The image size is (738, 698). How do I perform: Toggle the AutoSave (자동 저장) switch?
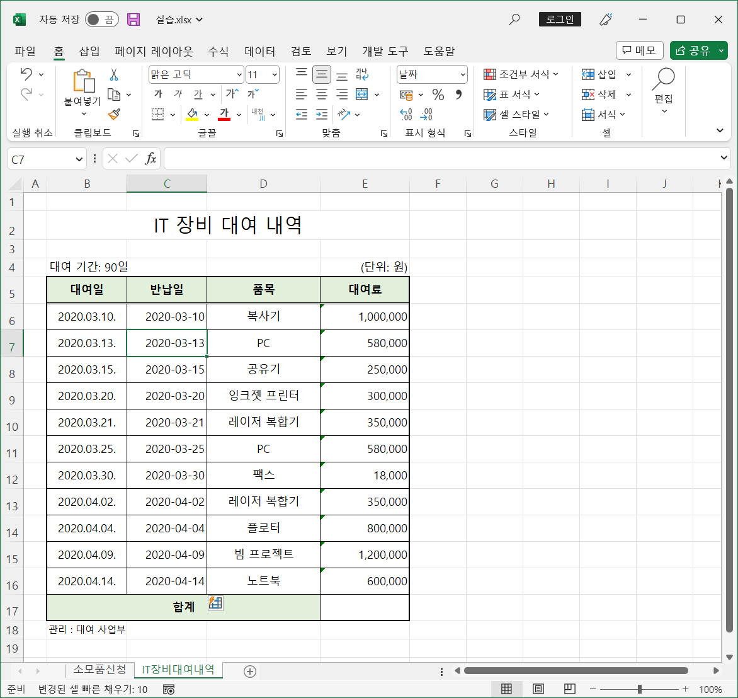point(101,20)
